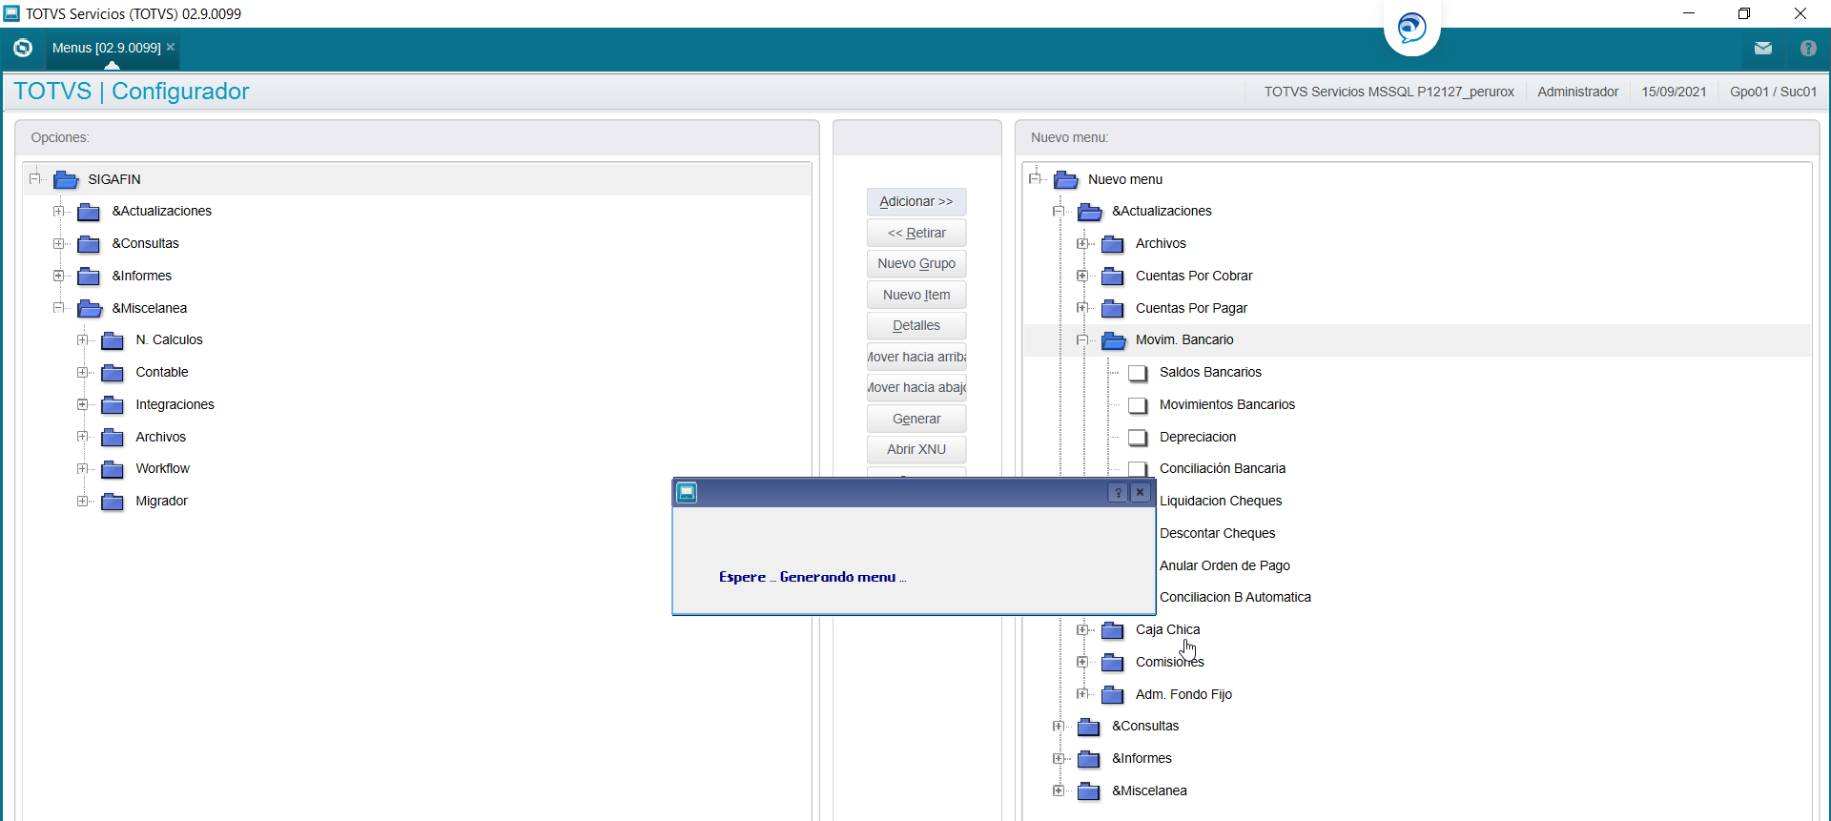This screenshot has height=821, width=1831.
Task: Expand the Cuentas Por Cobrar folder
Action: [1082, 276]
